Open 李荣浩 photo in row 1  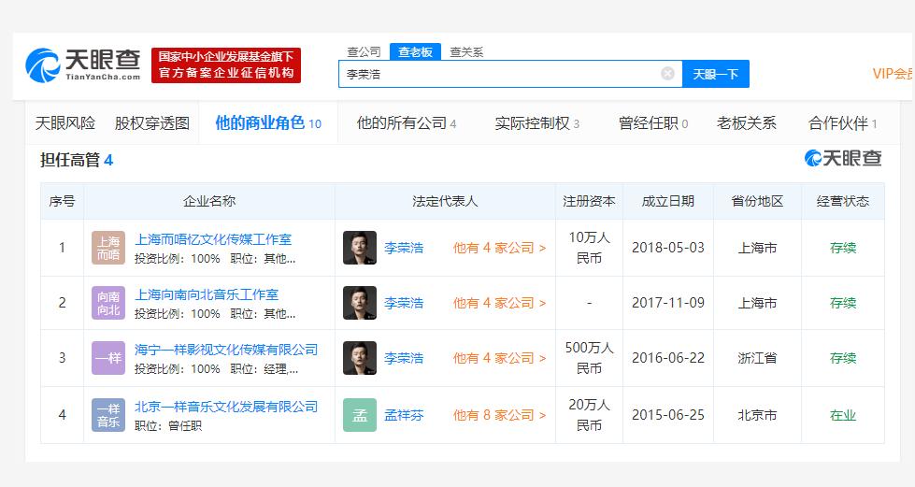tap(360, 248)
